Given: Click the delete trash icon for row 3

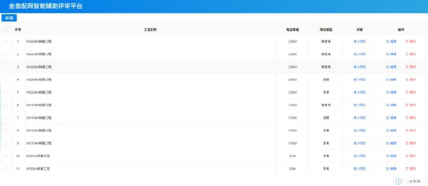Looking at the screenshot, I should [407, 67].
